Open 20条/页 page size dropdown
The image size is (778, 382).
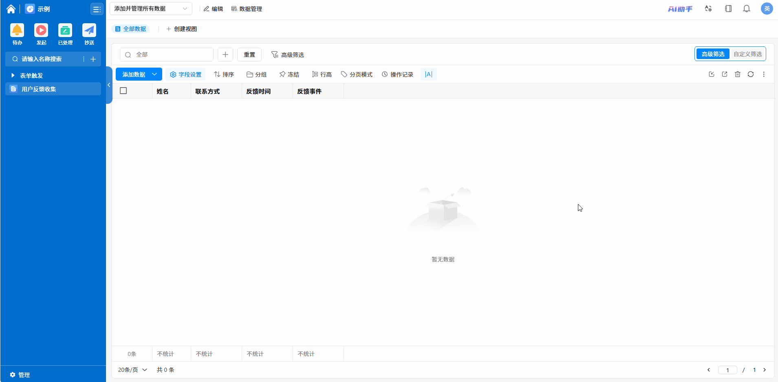click(132, 370)
